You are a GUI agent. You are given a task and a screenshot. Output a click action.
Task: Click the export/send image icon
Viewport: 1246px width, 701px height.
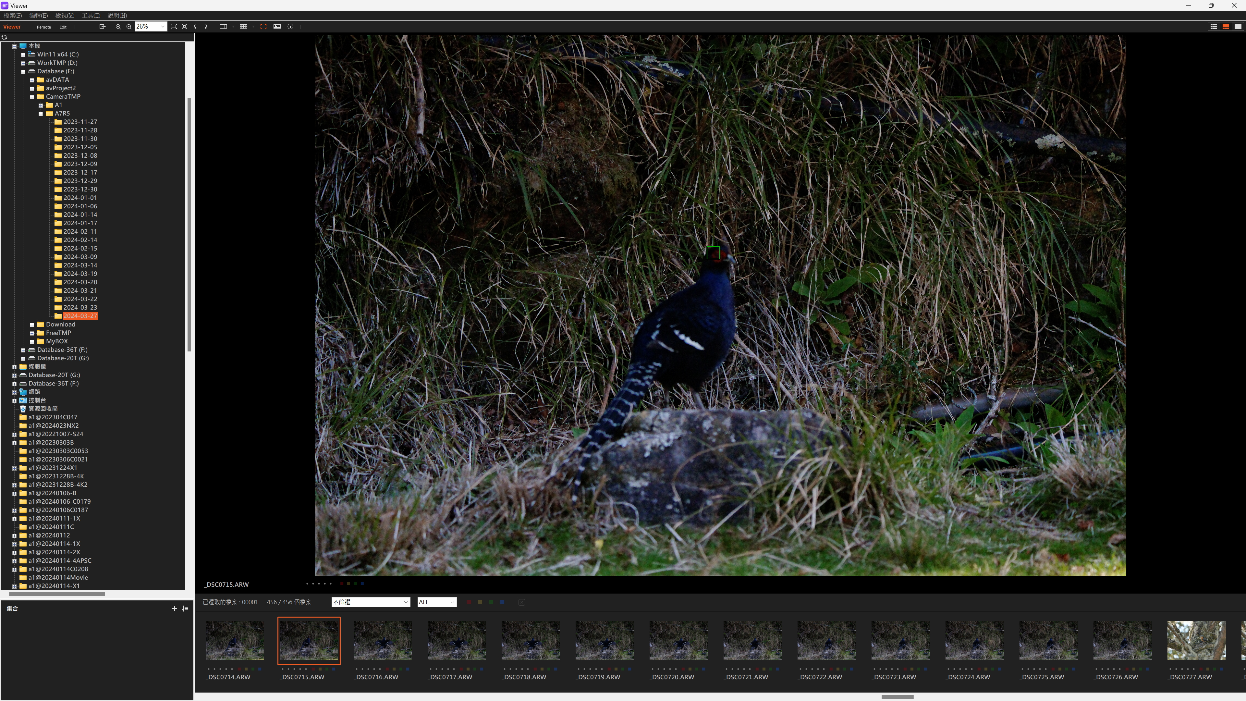click(x=102, y=27)
